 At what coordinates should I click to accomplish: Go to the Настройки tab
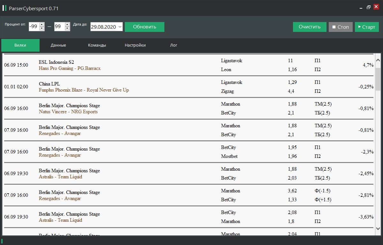coord(135,45)
